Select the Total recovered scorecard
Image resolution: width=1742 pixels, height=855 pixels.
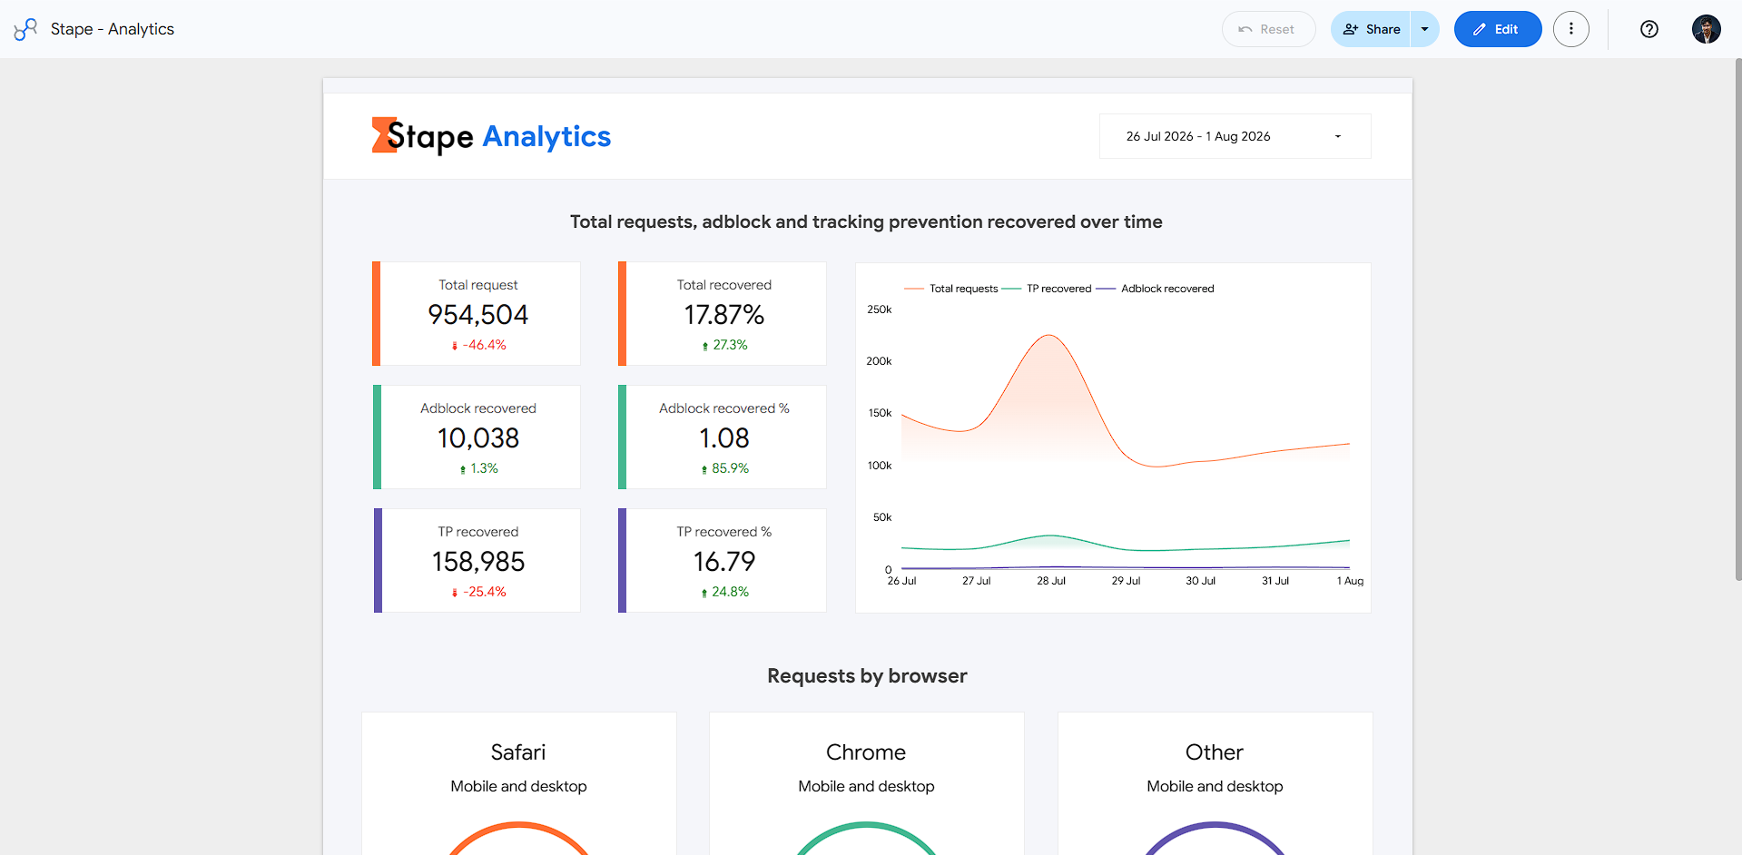[x=723, y=314]
